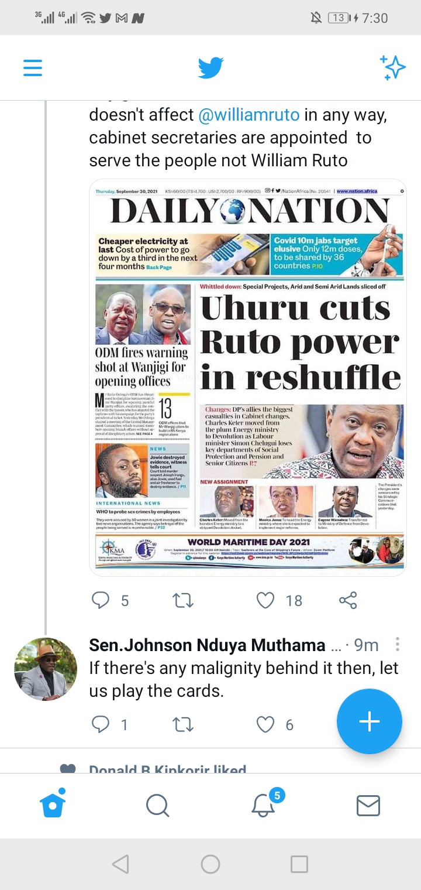
Task: Open Sen. Johnson Muthama's profile picture
Action: 46,669
